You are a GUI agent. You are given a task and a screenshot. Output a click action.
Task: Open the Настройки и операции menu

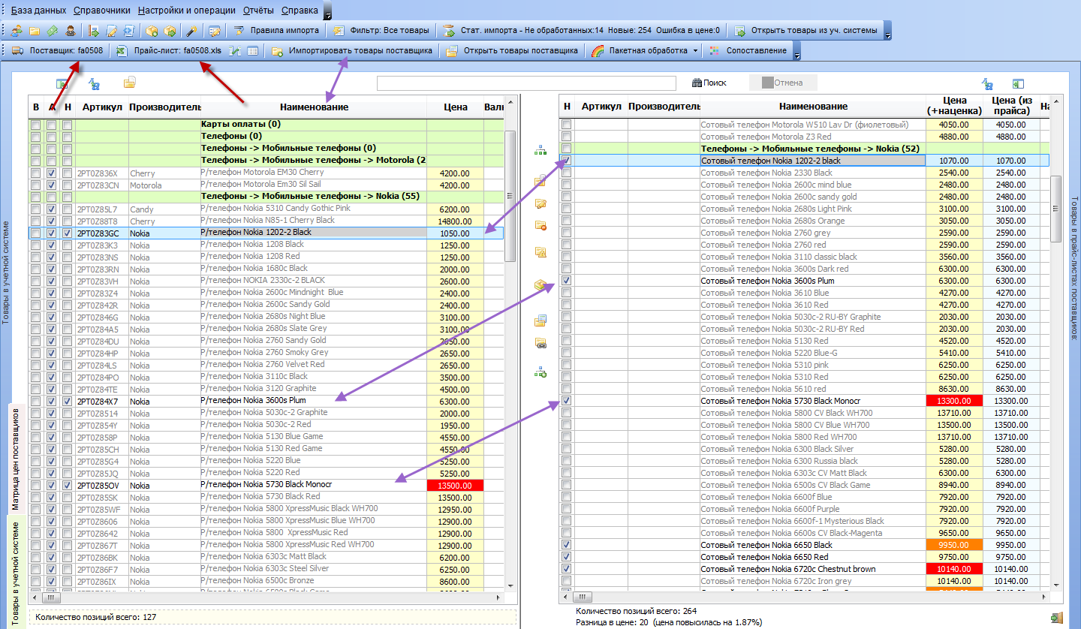tap(187, 11)
